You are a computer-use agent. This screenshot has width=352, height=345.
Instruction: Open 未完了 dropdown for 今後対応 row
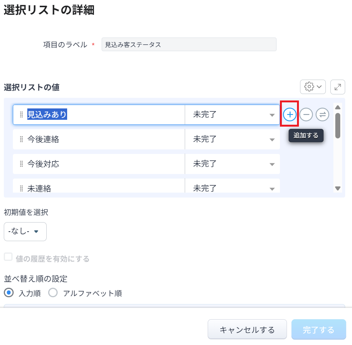232,164
